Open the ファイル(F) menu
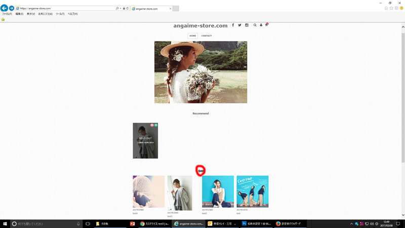This screenshot has width=405, height=228. tap(7, 14)
